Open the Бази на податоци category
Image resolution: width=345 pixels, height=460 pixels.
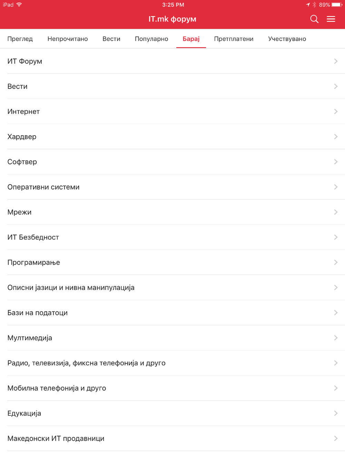[172, 313]
